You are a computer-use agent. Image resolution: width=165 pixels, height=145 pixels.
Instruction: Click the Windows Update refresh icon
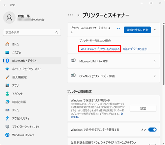pyautogui.click(x=7, y=135)
